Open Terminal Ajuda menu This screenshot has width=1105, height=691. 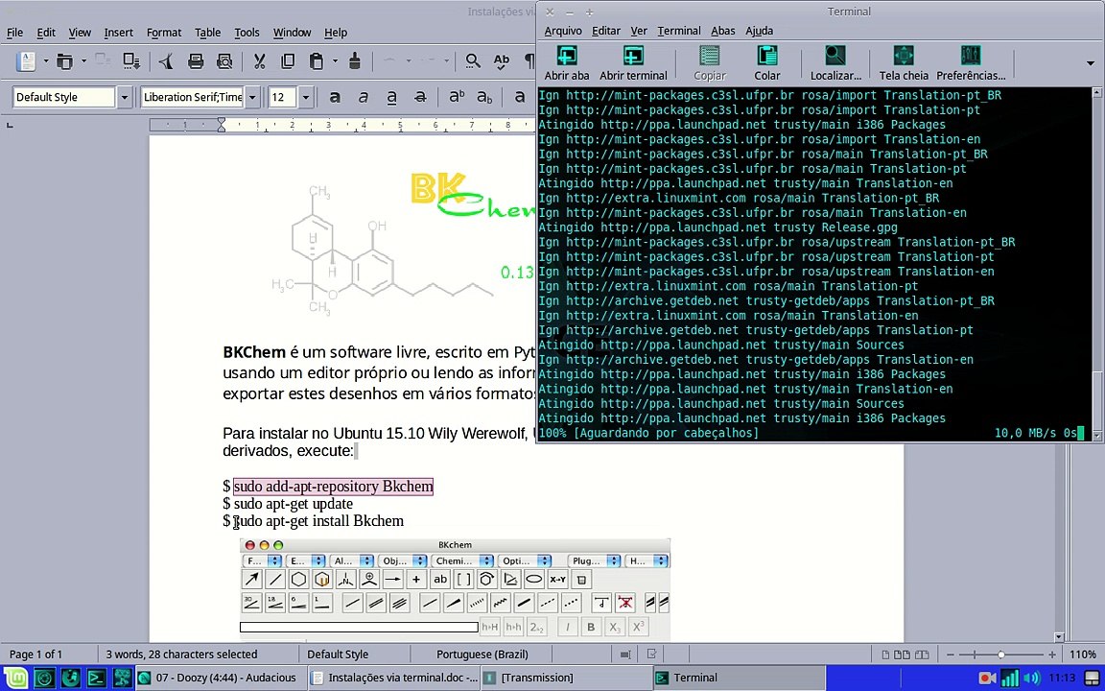point(759,31)
